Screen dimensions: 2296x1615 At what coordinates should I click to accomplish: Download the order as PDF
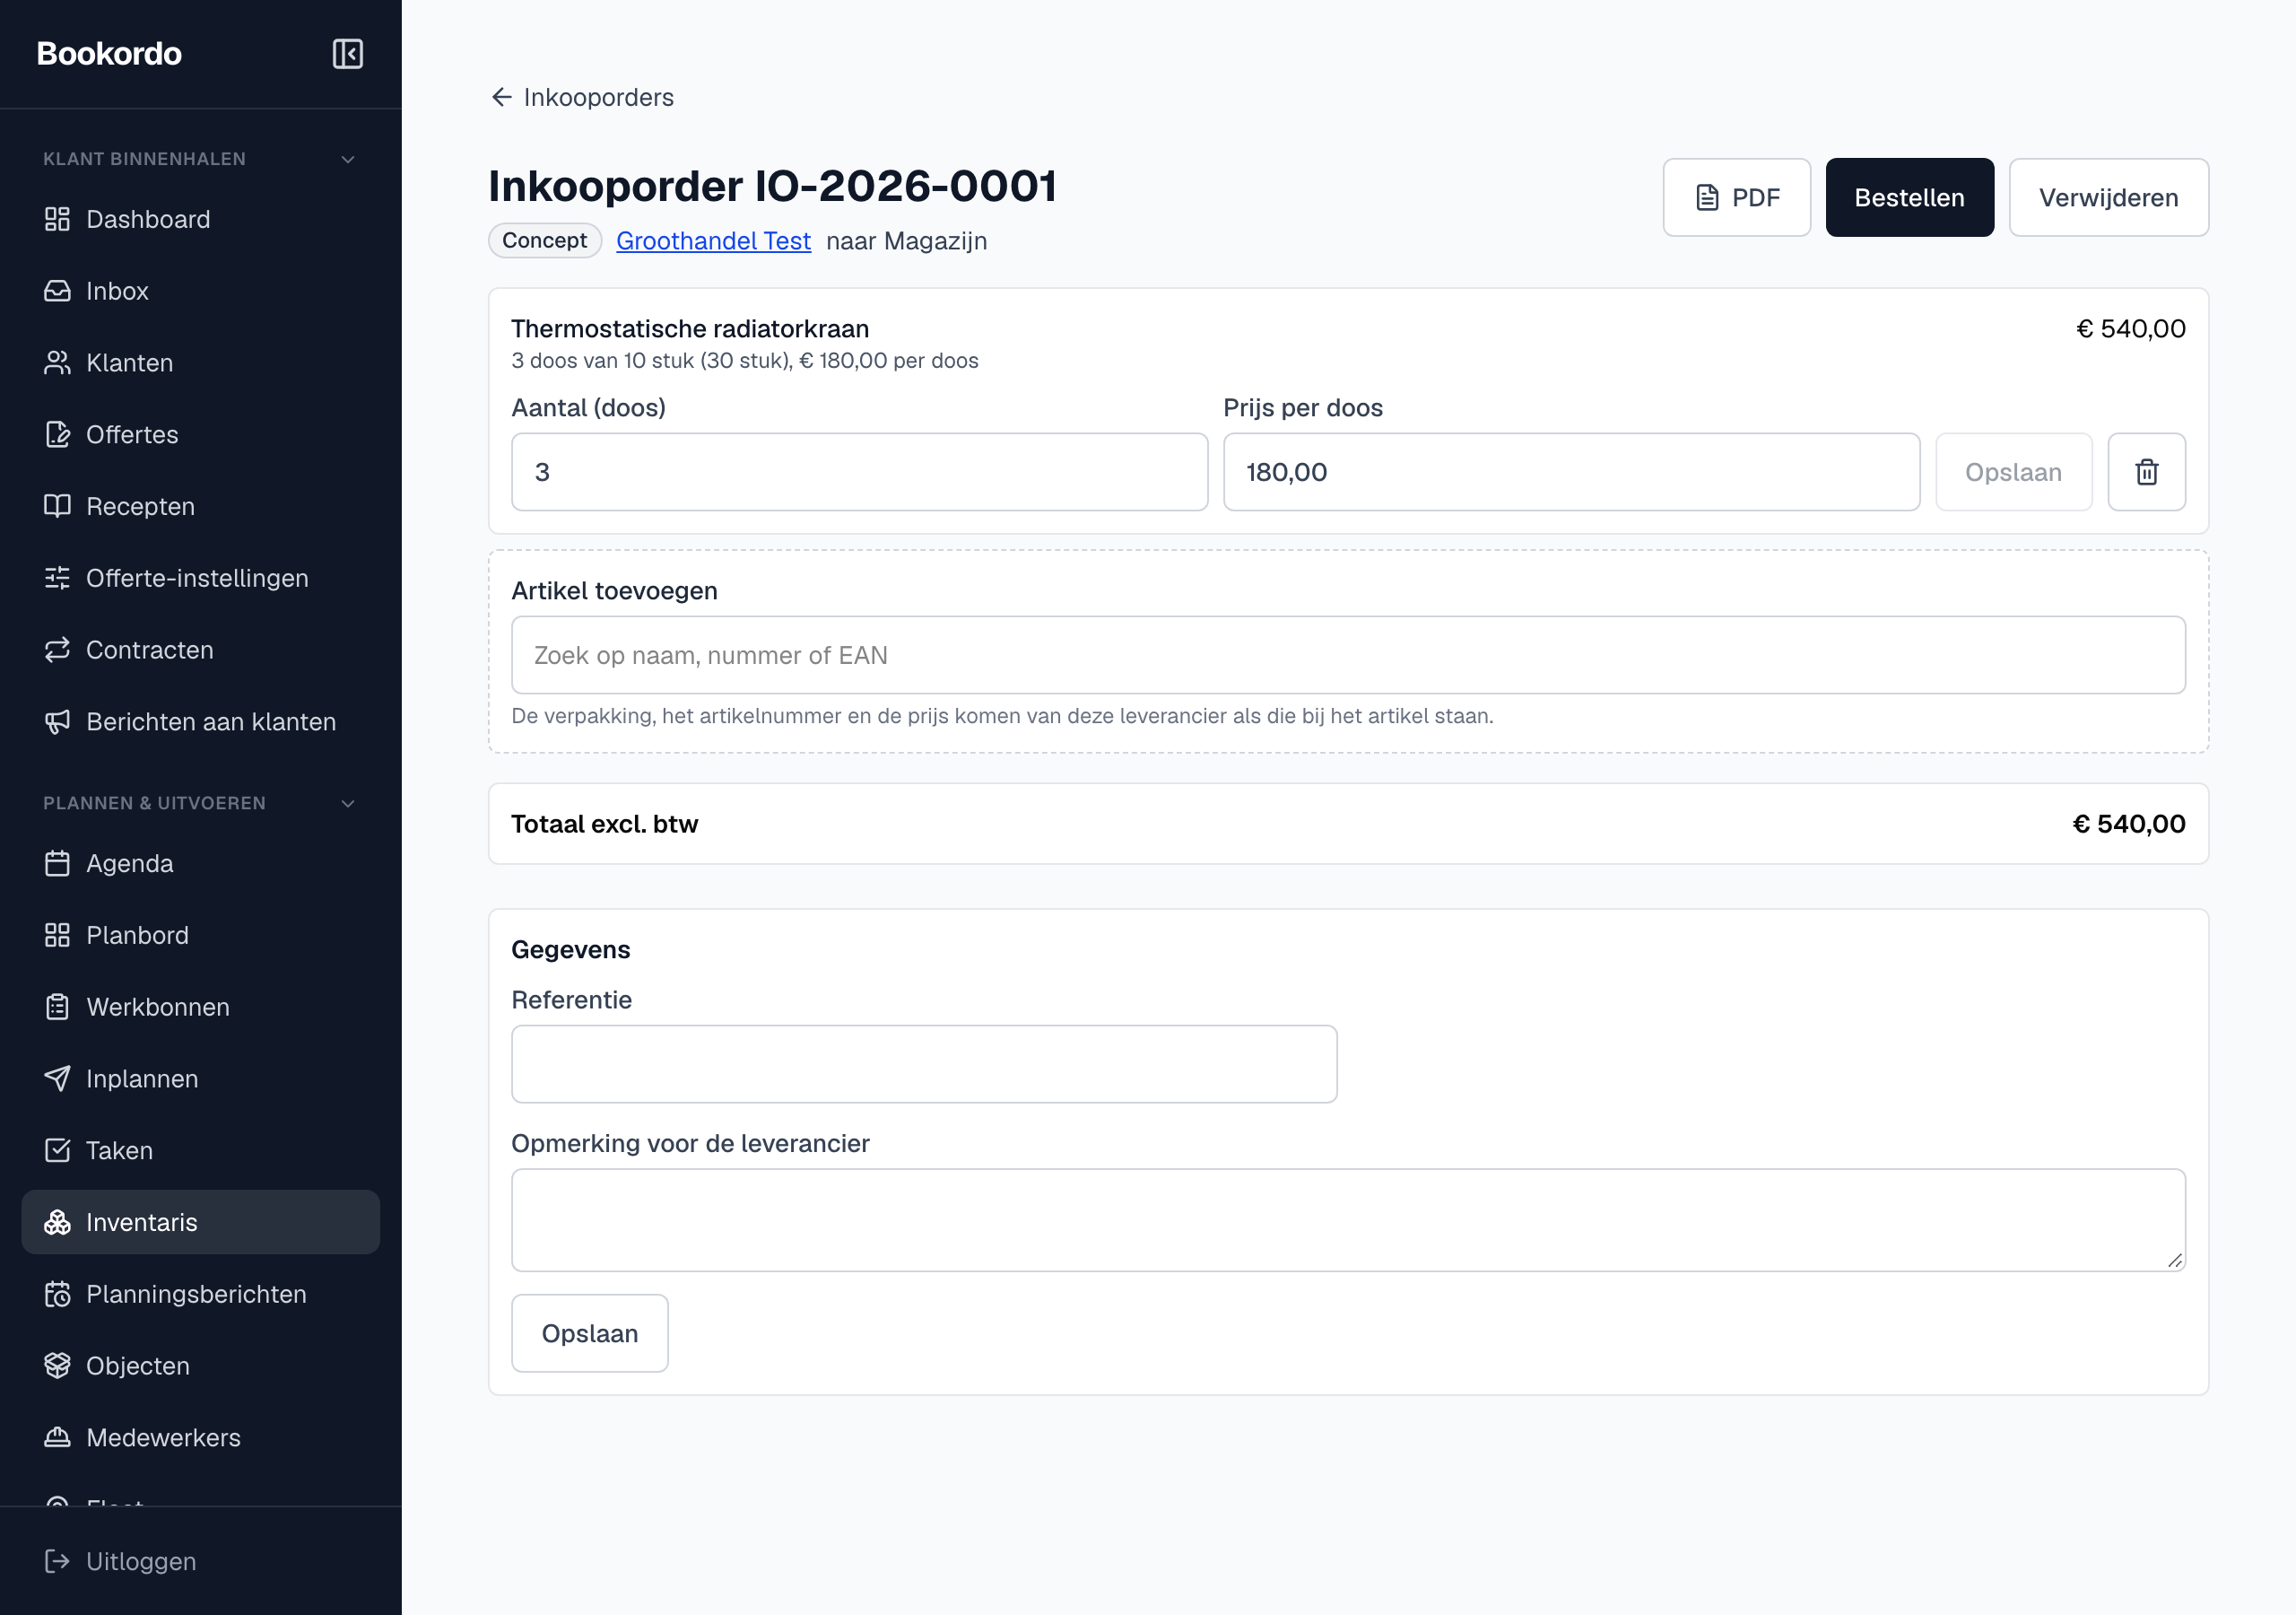click(x=1736, y=198)
